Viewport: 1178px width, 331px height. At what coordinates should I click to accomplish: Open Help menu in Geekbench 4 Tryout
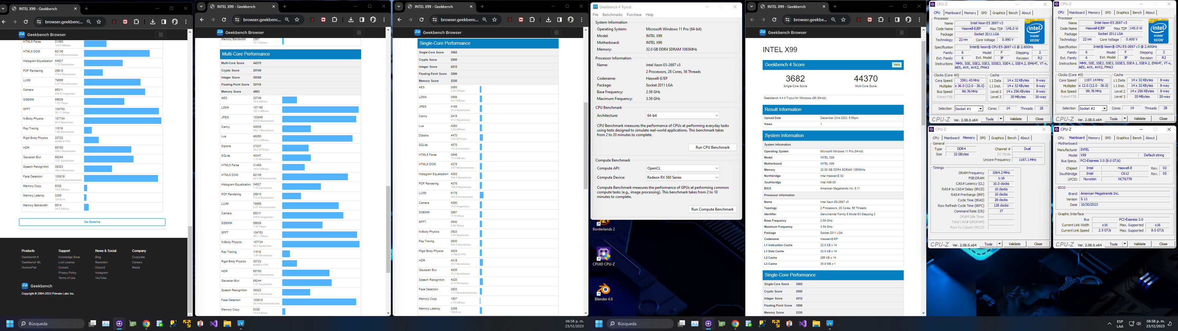click(649, 15)
